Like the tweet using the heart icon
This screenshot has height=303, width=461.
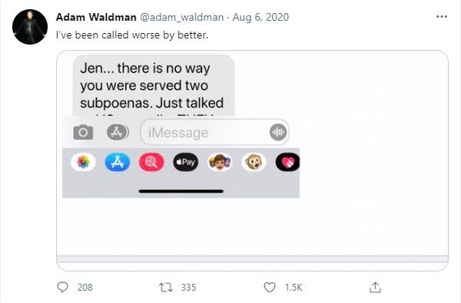click(270, 288)
